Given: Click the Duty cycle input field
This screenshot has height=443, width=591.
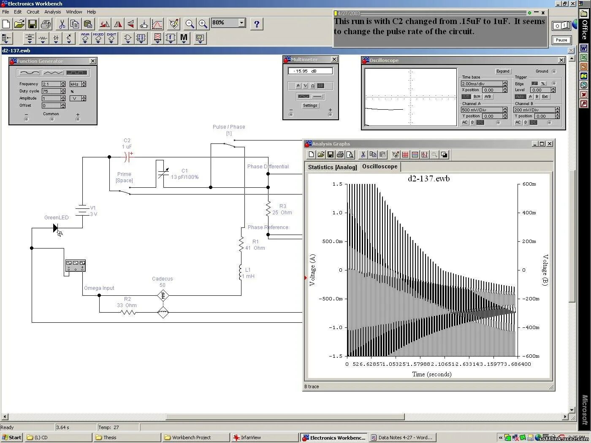Looking at the screenshot, I should point(51,91).
